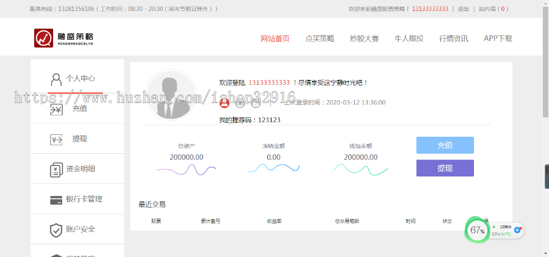Go to 网站首页 nav item
The width and height of the screenshot is (549, 257).
coord(275,38)
